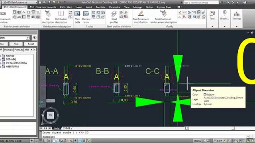Select the MUROS tree item

pos(10,56)
